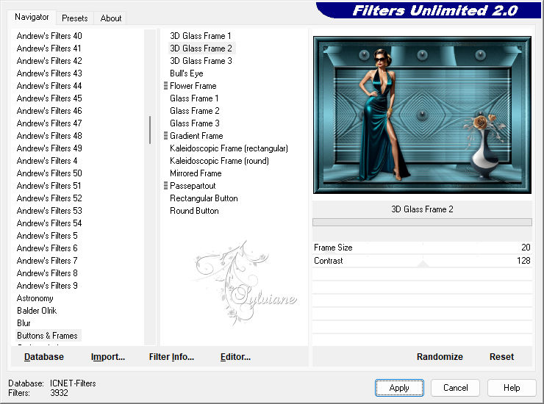
Task: Select Andrew's Filters 6 category
Action: pyautogui.click(x=47, y=248)
